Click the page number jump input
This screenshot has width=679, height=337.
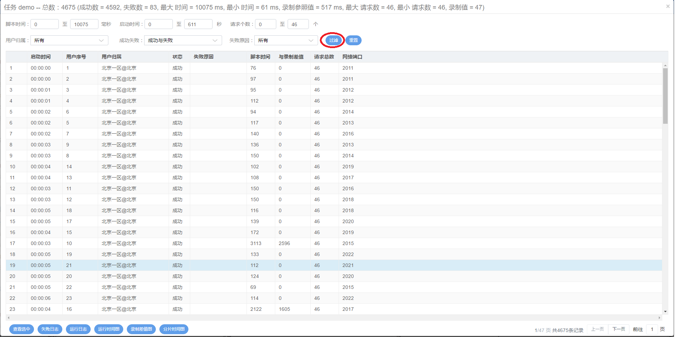pyautogui.click(x=652, y=329)
